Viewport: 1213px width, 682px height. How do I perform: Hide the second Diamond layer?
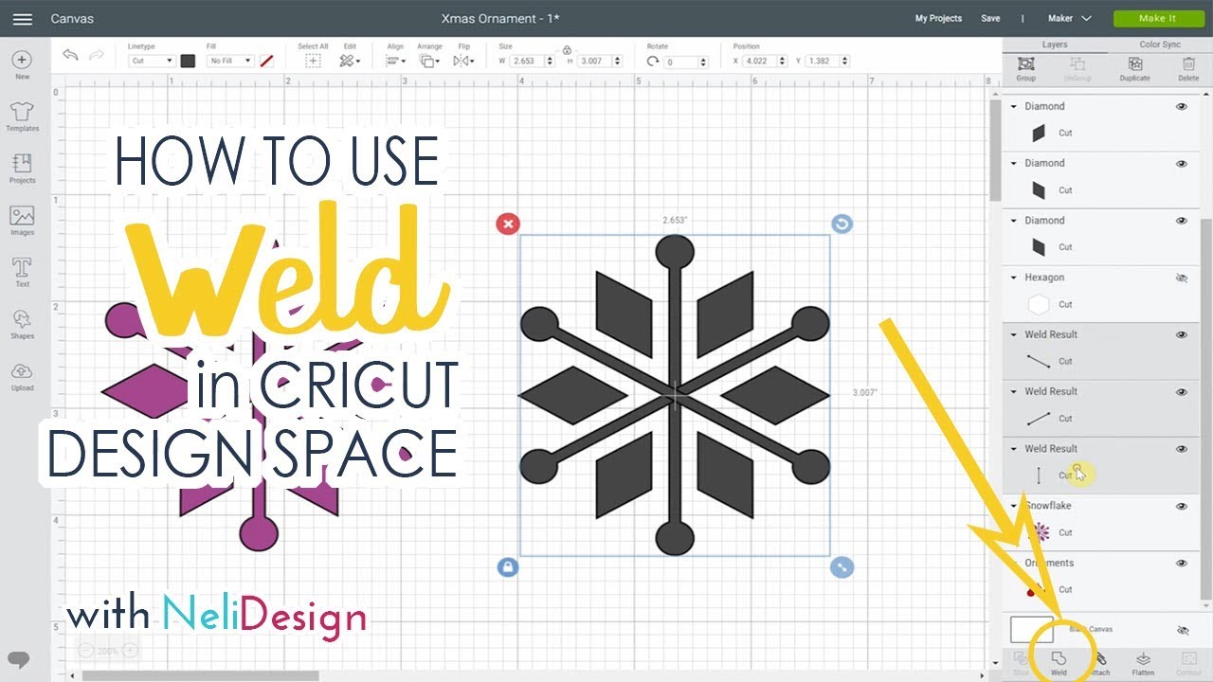1182,164
